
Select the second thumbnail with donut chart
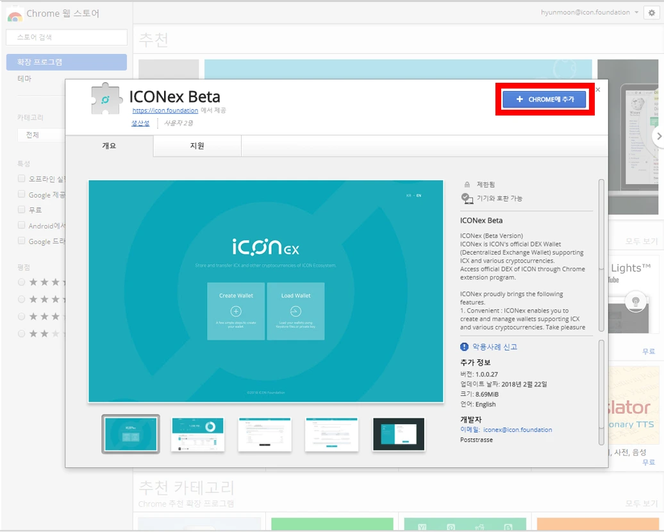pyautogui.click(x=198, y=434)
